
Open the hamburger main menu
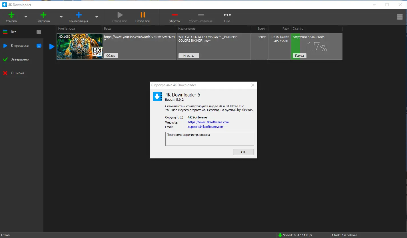point(400,17)
